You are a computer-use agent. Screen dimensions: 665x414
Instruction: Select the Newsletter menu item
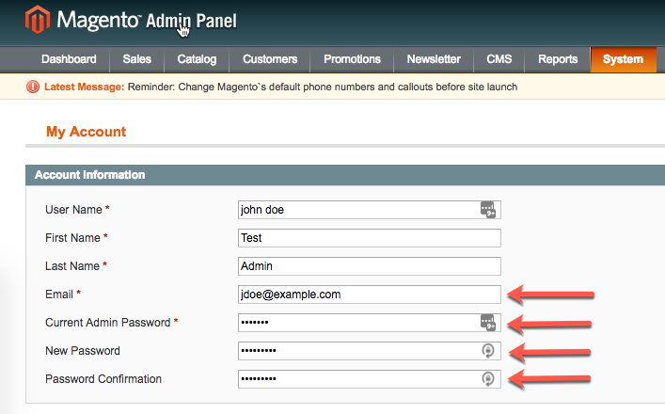point(434,59)
